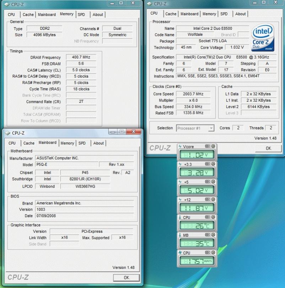The width and height of the screenshot is (285, 288).
Task: Click the '82801JR (ICH10R)' southbridge field
Action: pyautogui.click(x=85, y=179)
